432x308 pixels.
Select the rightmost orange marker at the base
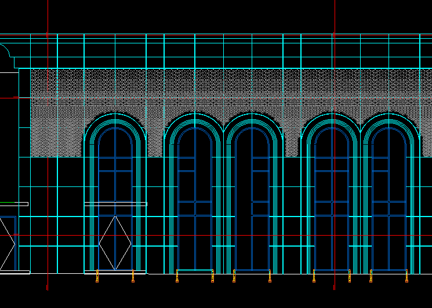coord(406,276)
